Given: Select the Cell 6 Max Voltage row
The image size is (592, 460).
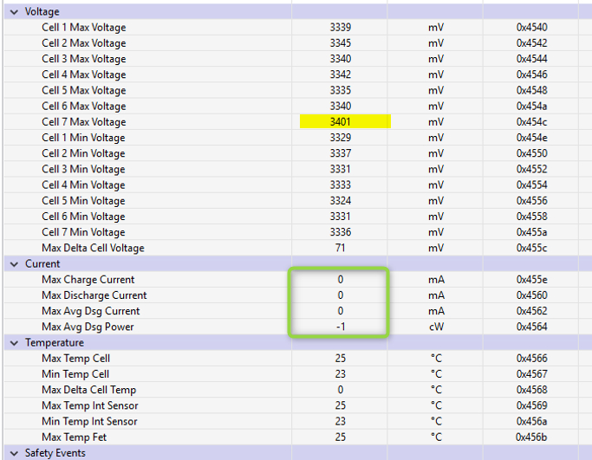Looking at the screenshot, I should (297, 106).
